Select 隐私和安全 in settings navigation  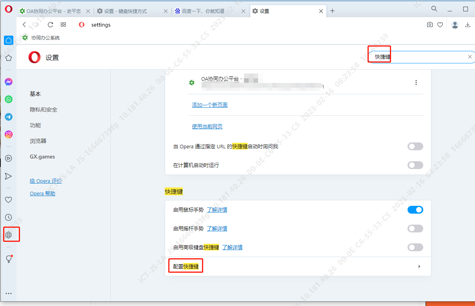point(44,110)
